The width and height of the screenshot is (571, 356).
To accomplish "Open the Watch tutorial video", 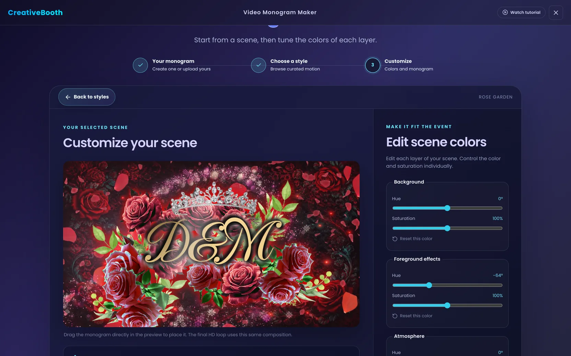I will 521,12.
